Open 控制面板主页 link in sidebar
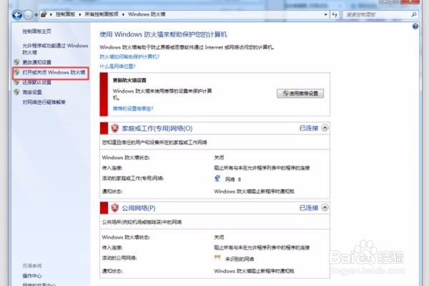Viewport: 429px width, 286px height. point(36,31)
